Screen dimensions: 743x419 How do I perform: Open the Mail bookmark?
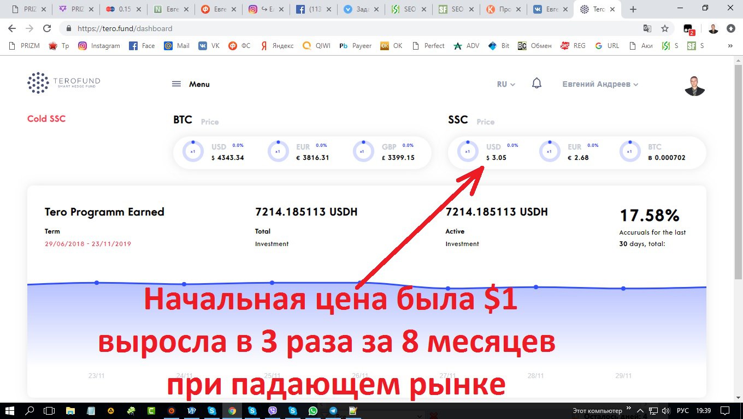pos(176,46)
